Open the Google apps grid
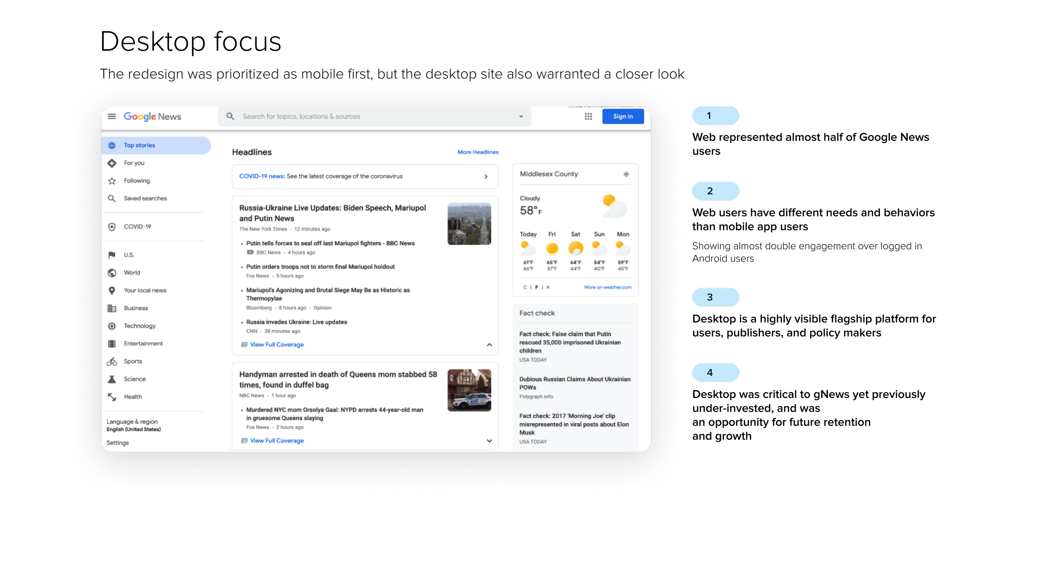The image size is (1055, 565). pyautogui.click(x=588, y=116)
